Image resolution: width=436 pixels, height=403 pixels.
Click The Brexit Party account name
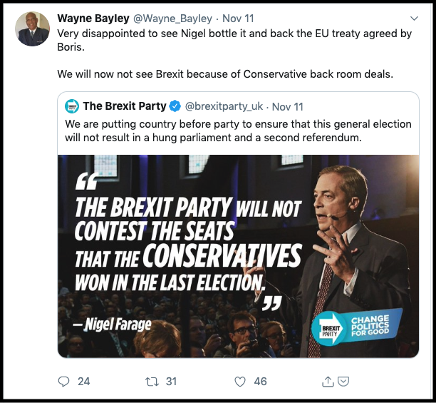(125, 106)
